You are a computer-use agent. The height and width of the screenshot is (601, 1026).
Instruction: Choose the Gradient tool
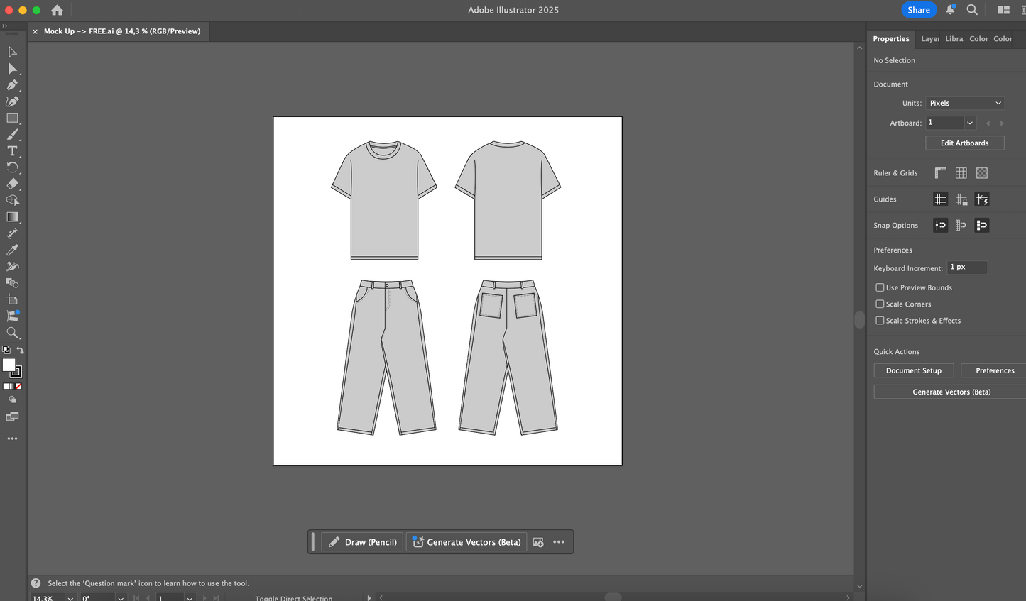11,216
